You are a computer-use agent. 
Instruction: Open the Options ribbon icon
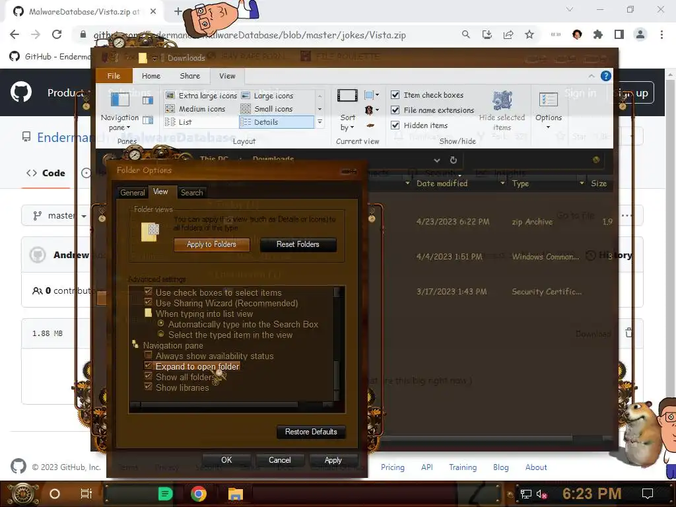[549, 100]
